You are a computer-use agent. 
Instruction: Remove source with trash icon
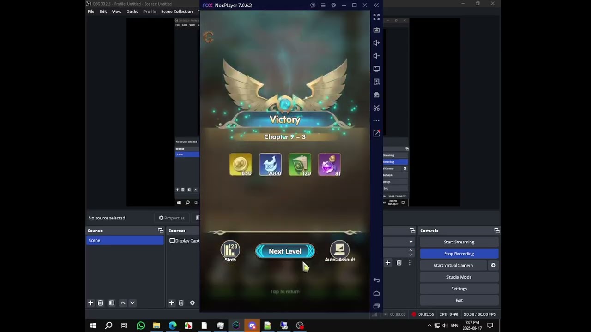[181, 303]
